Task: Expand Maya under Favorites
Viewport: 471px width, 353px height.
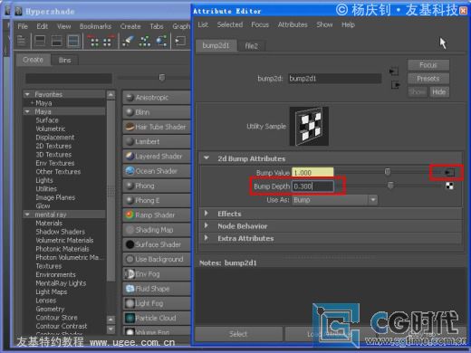Action: click(x=32, y=103)
